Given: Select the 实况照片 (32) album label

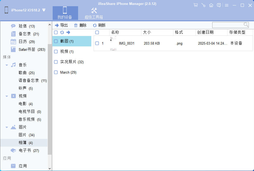Looking at the screenshot, I should coord(72,62).
